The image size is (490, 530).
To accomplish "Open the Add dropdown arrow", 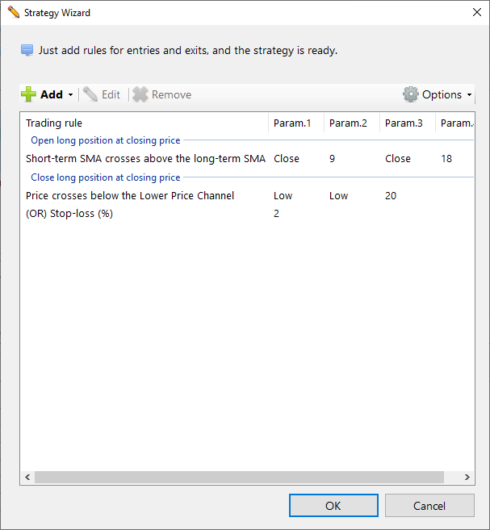I will 70,95.
